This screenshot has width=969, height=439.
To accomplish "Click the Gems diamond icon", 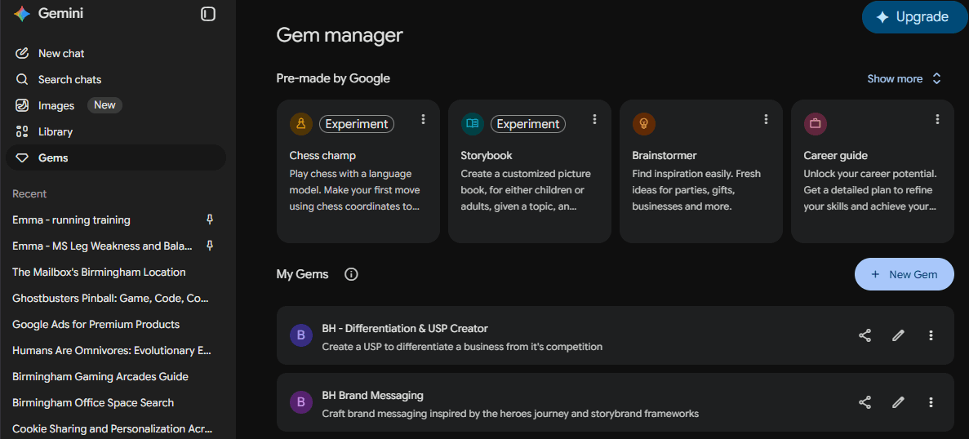I will click(x=22, y=158).
